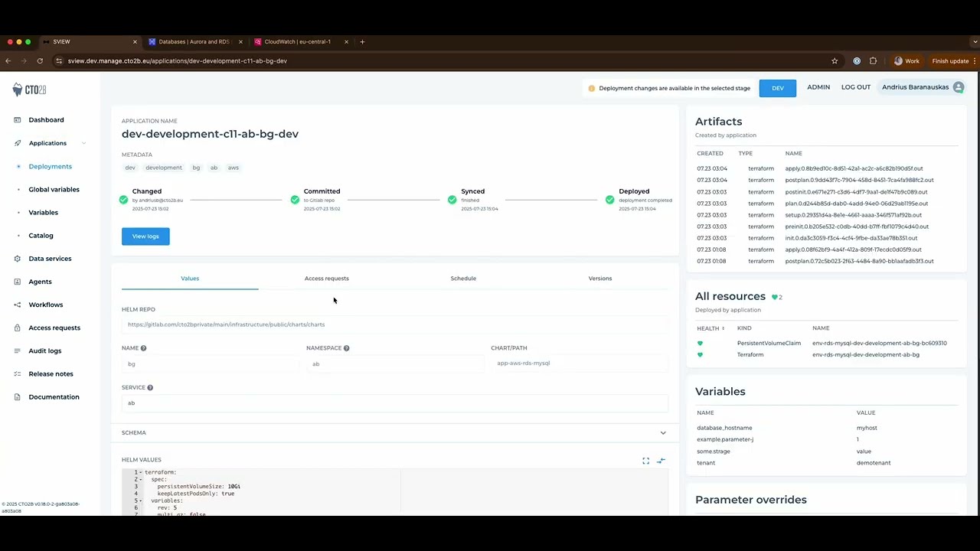The width and height of the screenshot is (980, 551).
Task: Click the Service input field
Action: tap(394, 403)
